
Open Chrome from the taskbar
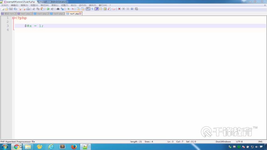click(x=17, y=147)
